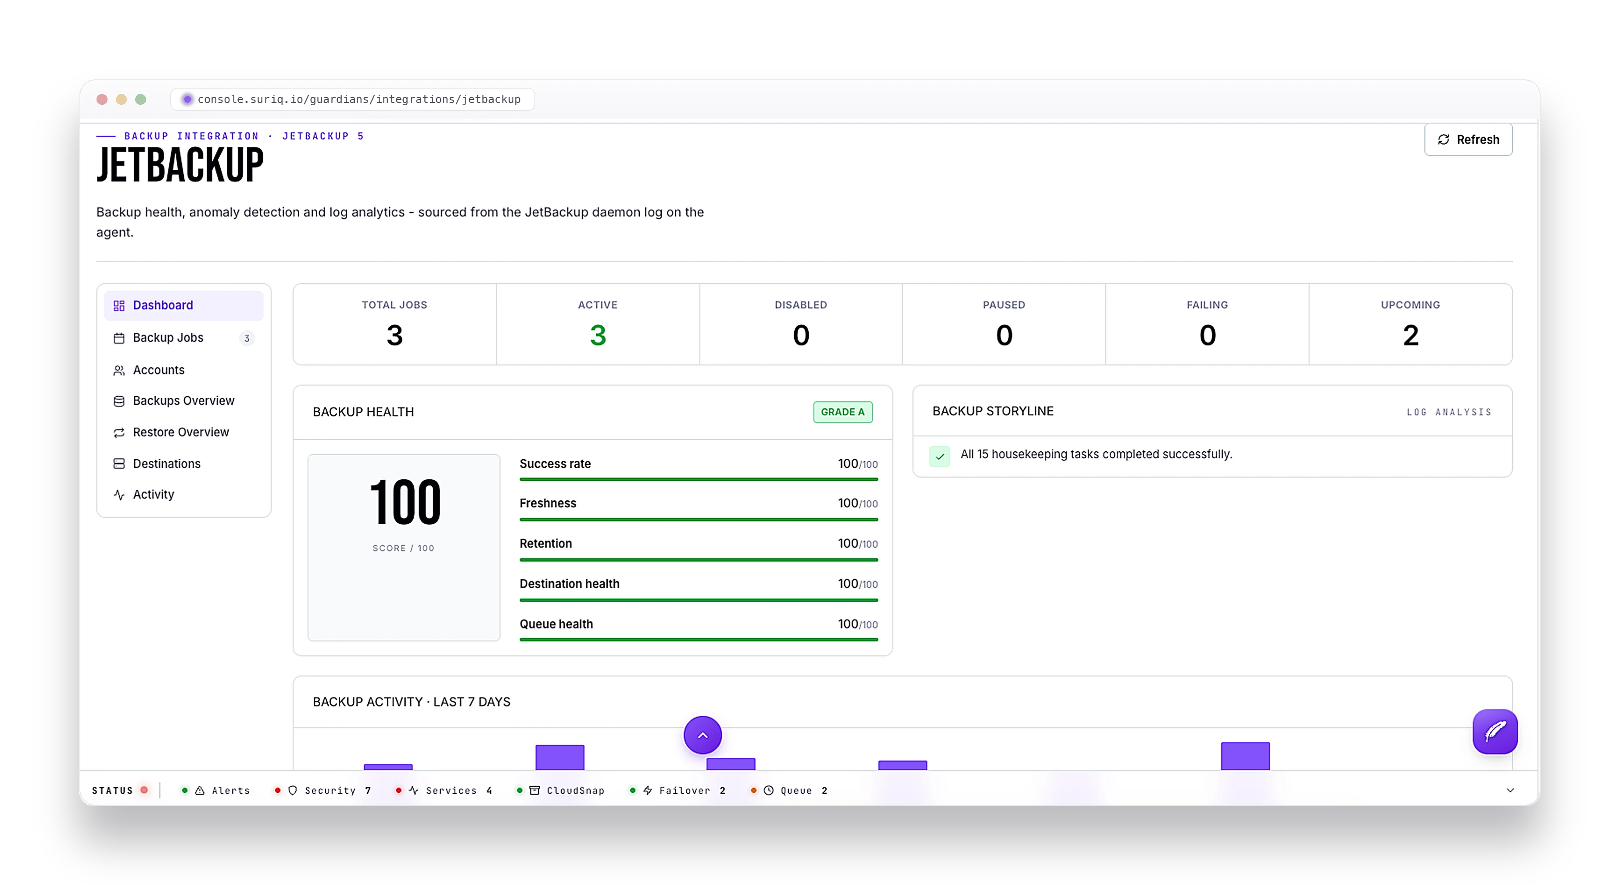Click the GRADE A badge
The image size is (1620, 885).
point(843,412)
